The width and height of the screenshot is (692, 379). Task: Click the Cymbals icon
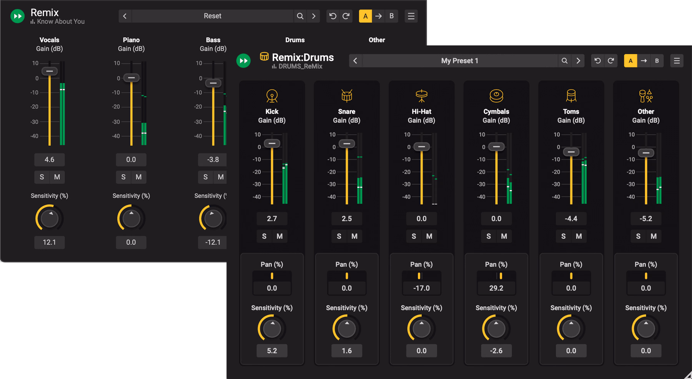coord(496,96)
